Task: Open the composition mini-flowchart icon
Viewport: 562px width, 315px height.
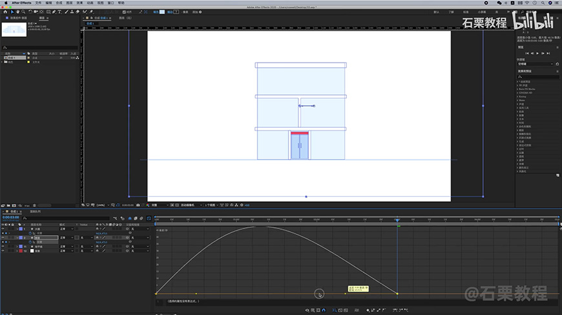Action: click(x=115, y=218)
